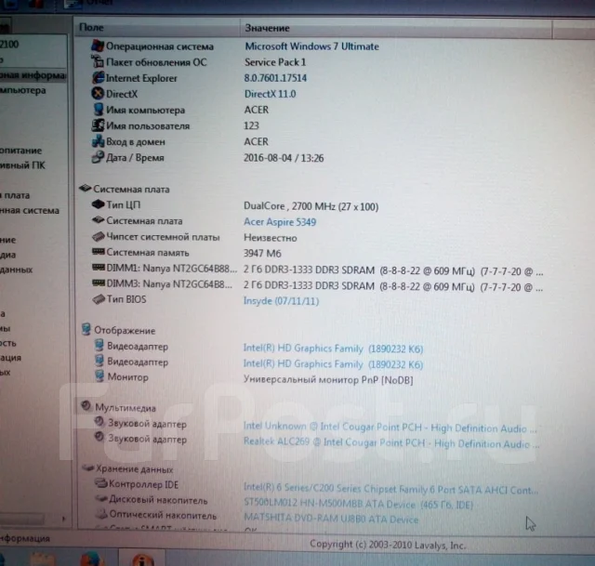Open the Insyde (07/11/11) BIOS link
Image resolution: width=595 pixels, height=566 pixels.
click(281, 301)
